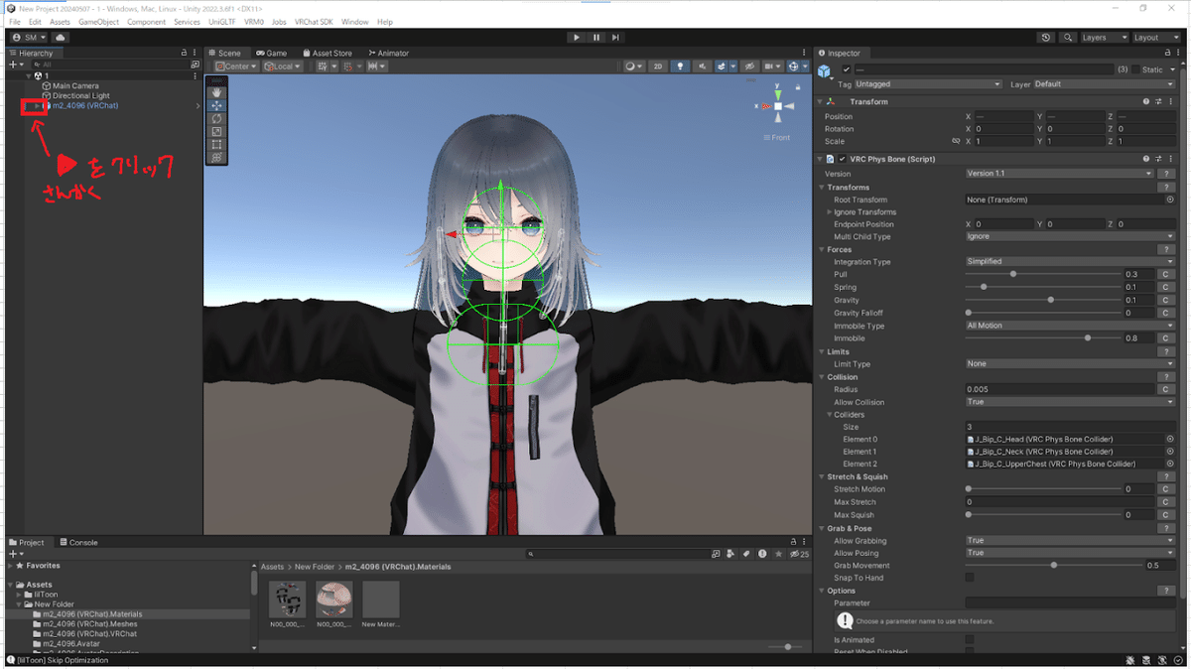
Task: Open the Integration Type Simplified dropdown
Action: pos(1070,262)
